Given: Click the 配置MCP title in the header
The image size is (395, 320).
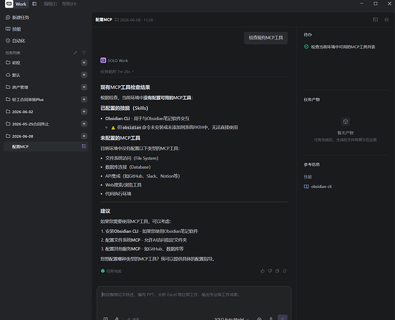Looking at the screenshot, I should pyautogui.click(x=104, y=20).
